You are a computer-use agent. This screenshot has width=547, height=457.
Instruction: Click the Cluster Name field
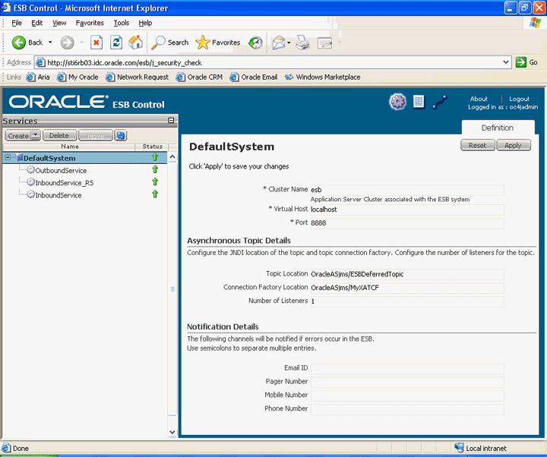click(407, 190)
